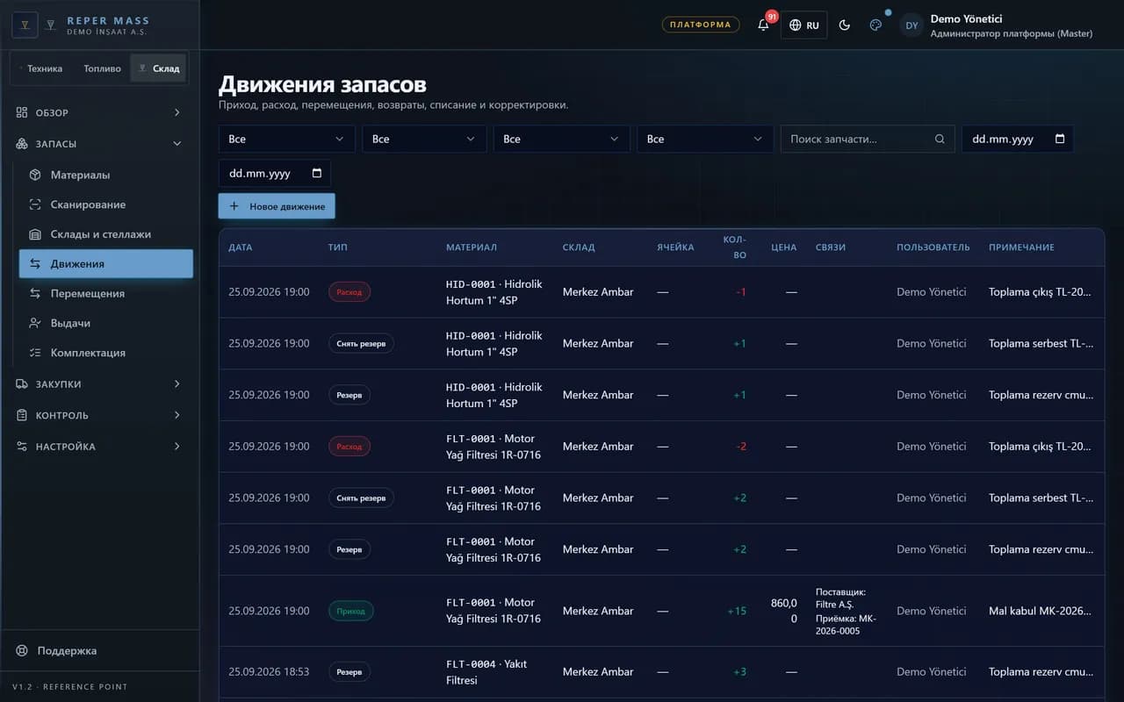
Task: Create a new movement with Новое движение
Action: click(x=277, y=206)
